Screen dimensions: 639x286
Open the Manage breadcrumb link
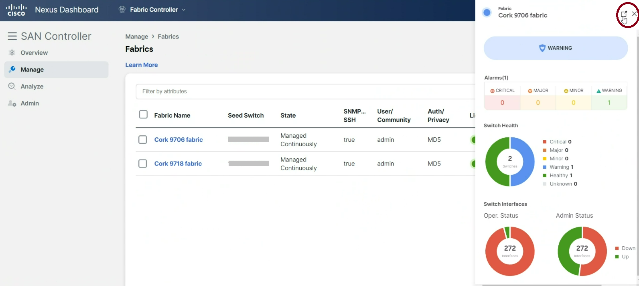tap(136, 37)
